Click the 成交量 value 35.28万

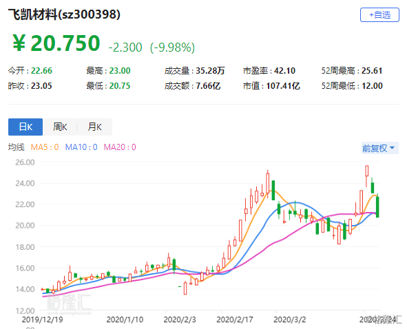[x=210, y=71]
